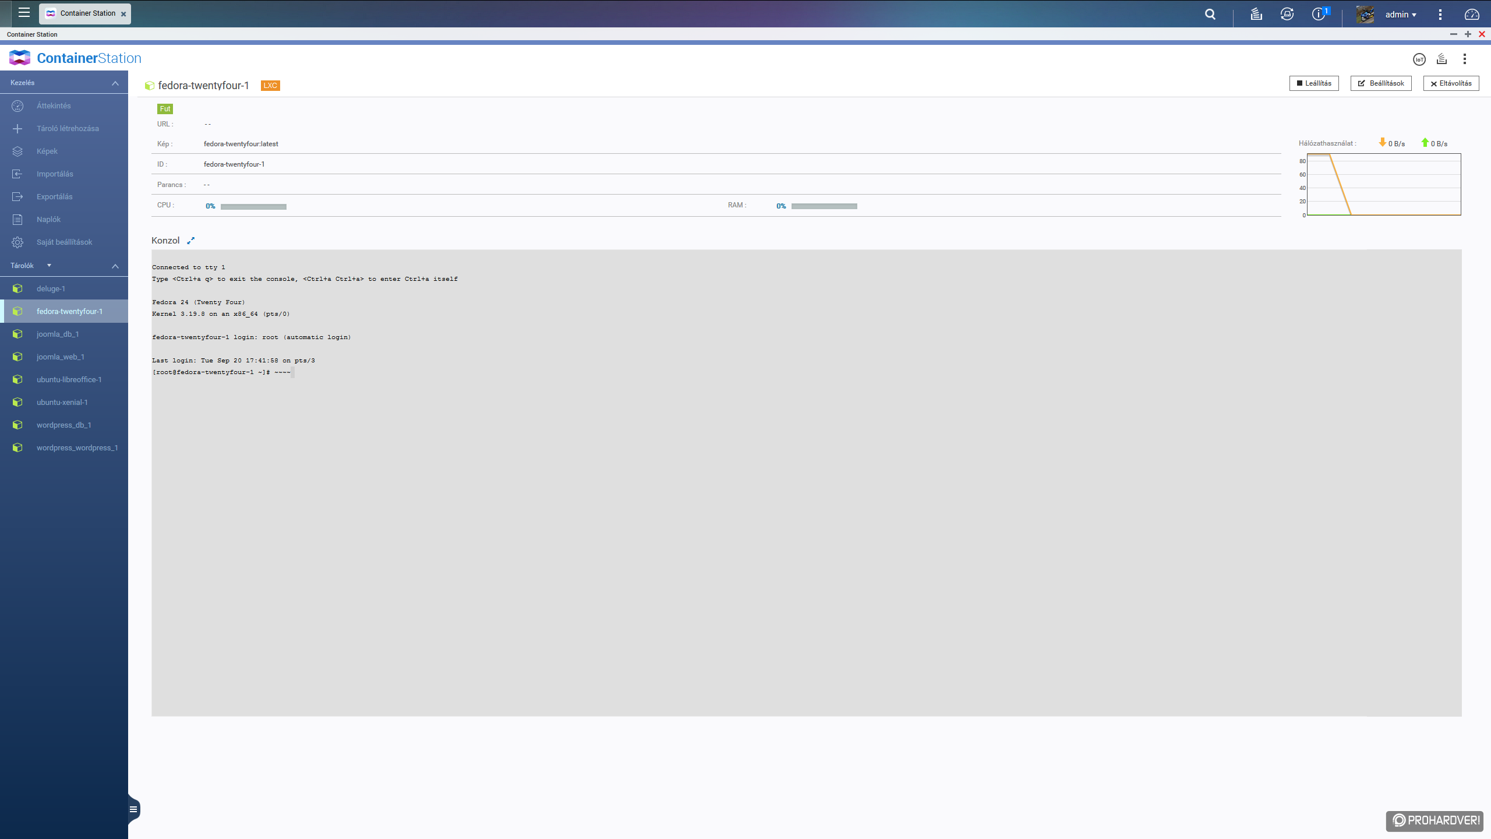Image resolution: width=1491 pixels, height=839 pixels.
Task: Open the event notifications info icon
Action: (x=1319, y=14)
